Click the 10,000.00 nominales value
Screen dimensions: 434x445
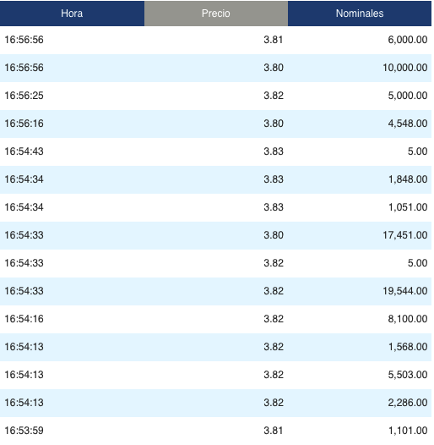coord(405,68)
